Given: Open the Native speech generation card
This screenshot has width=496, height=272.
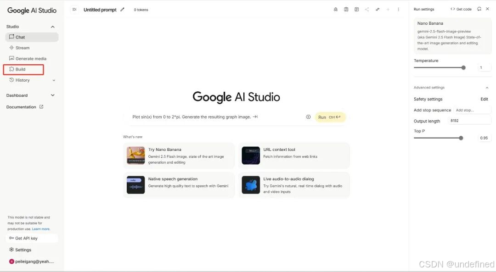Looking at the screenshot, I should coord(179,185).
